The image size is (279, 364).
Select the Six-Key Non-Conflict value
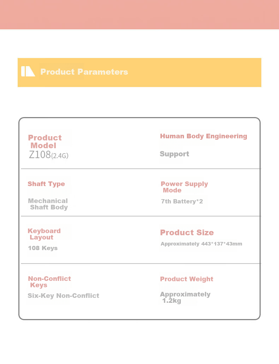tap(64, 295)
